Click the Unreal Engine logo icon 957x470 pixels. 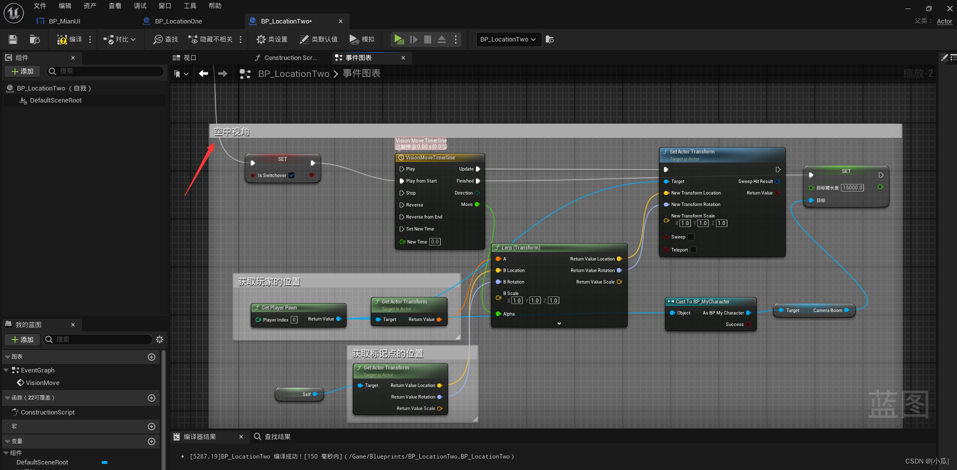click(x=14, y=13)
